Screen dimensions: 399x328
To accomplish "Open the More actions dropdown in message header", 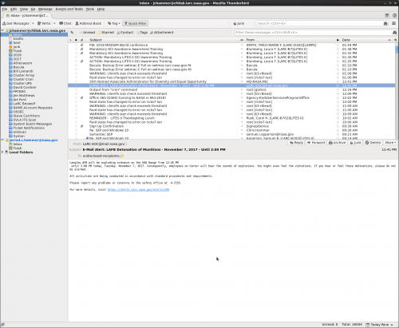I will 390,143.
